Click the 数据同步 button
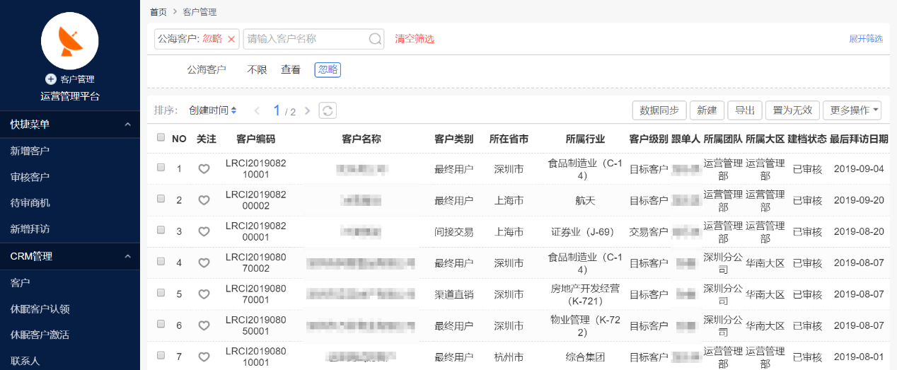The width and height of the screenshot is (897, 370). (659, 110)
